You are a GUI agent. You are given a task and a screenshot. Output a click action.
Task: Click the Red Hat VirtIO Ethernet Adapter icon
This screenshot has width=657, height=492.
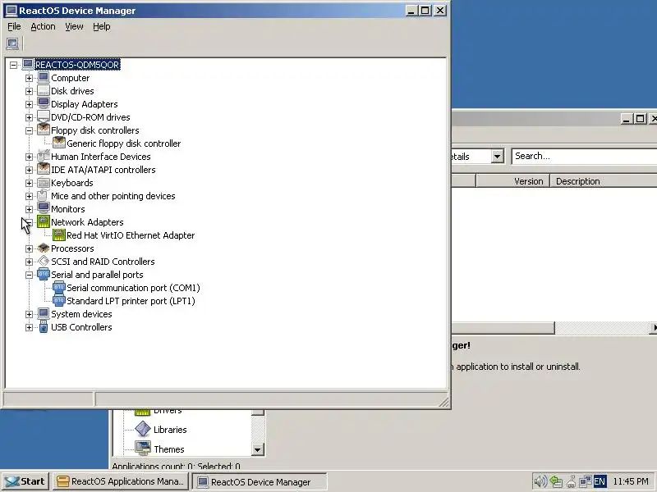pyautogui.click(x=59, y=235)
